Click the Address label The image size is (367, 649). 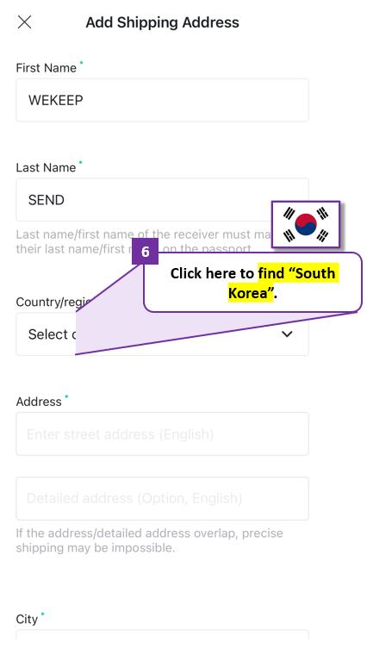[39, 402]
